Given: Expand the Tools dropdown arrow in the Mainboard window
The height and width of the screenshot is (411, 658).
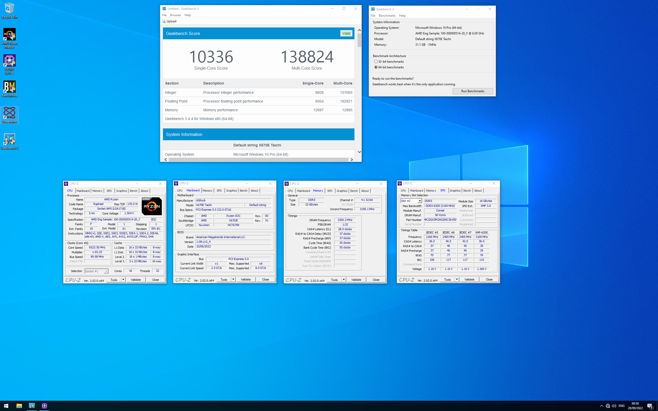Looking at the screenshot, I should 233,279.
